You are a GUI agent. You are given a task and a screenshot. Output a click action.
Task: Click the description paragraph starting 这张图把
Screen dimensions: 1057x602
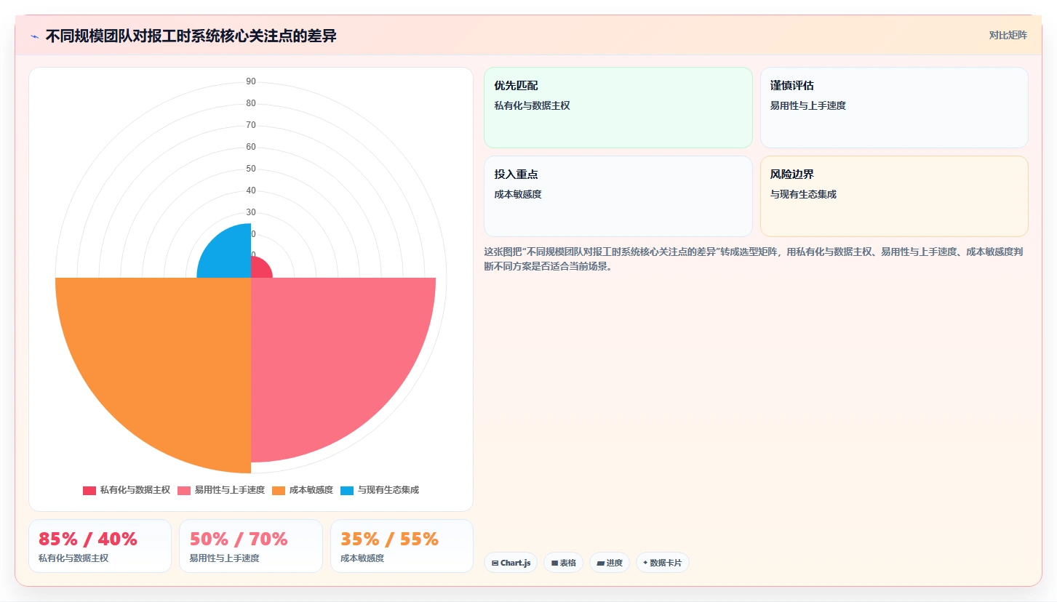755,259
